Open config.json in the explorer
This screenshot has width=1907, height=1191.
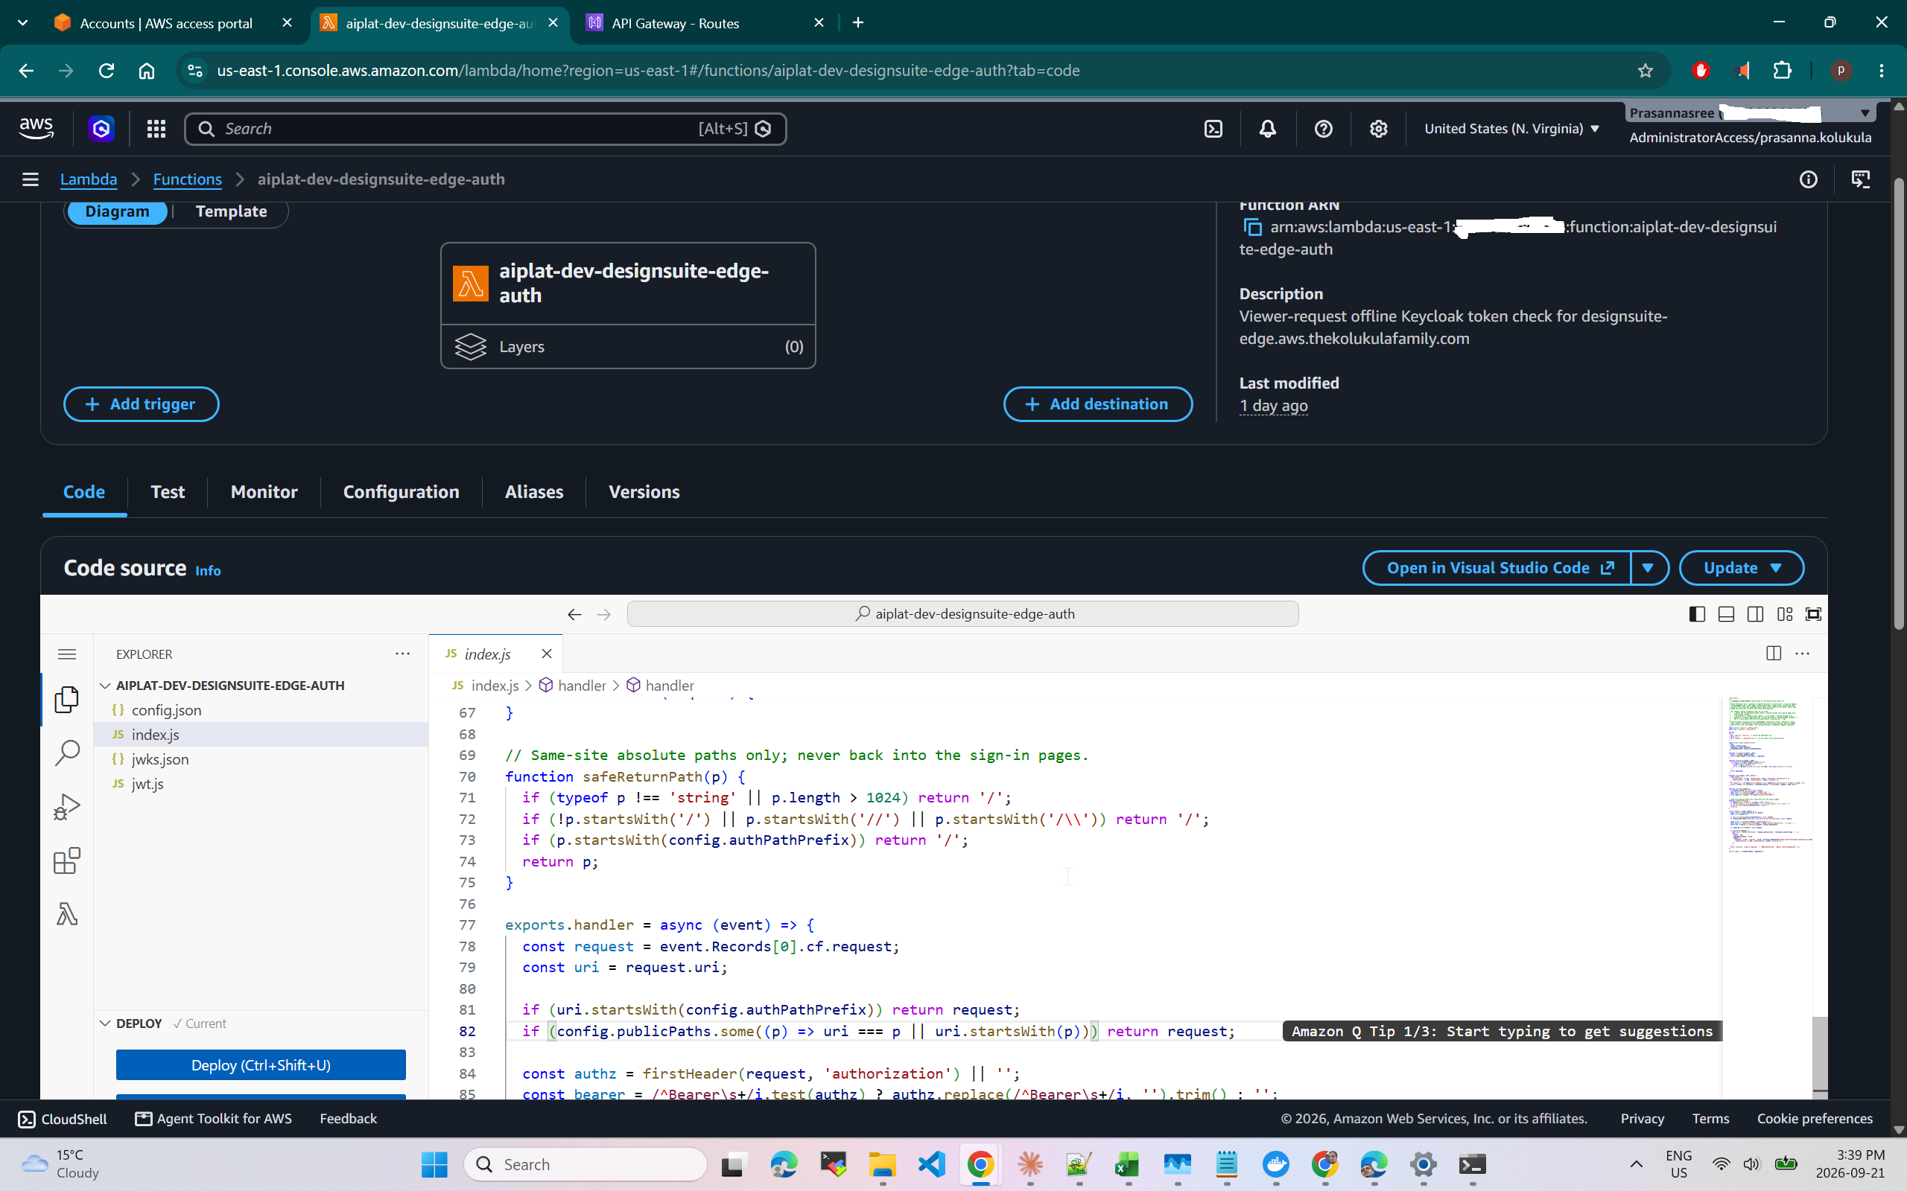coord(166,709)
